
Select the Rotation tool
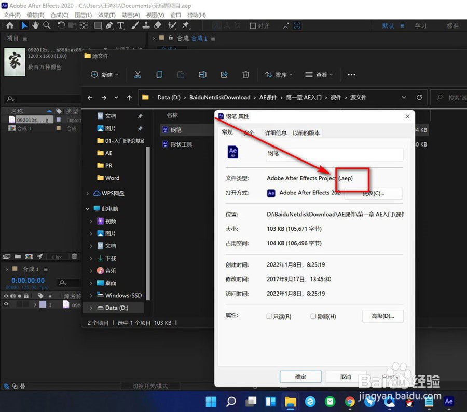click(61, 25)
